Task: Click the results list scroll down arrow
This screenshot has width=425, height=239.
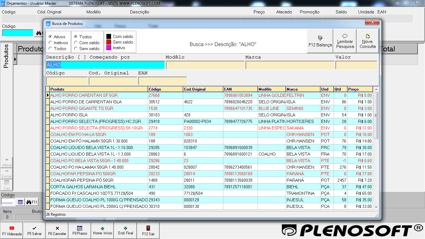Action: [x=376, y=207]
